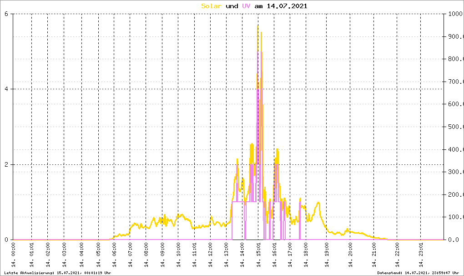
Task: Click the time axis label '14. 09:00'
Action: pyautogui.click(x=162, y=255)
